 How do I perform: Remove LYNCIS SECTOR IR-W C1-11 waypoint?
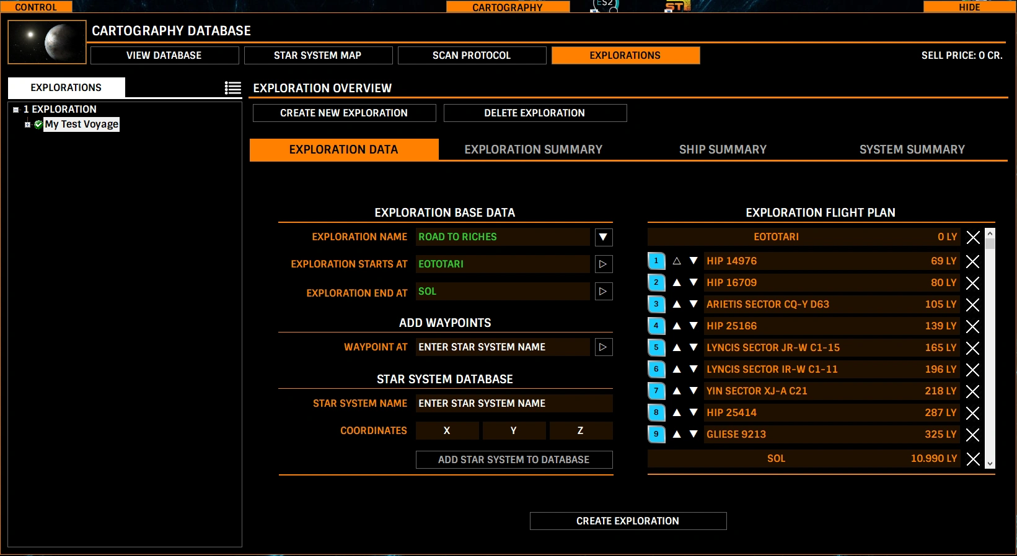click(973, 370)
